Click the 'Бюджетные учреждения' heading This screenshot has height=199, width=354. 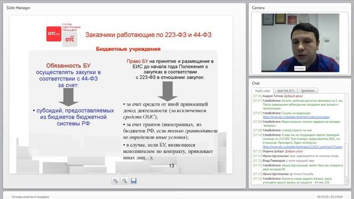(128, 49)
